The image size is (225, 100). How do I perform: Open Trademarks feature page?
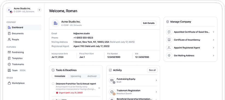tap(24, 64)
